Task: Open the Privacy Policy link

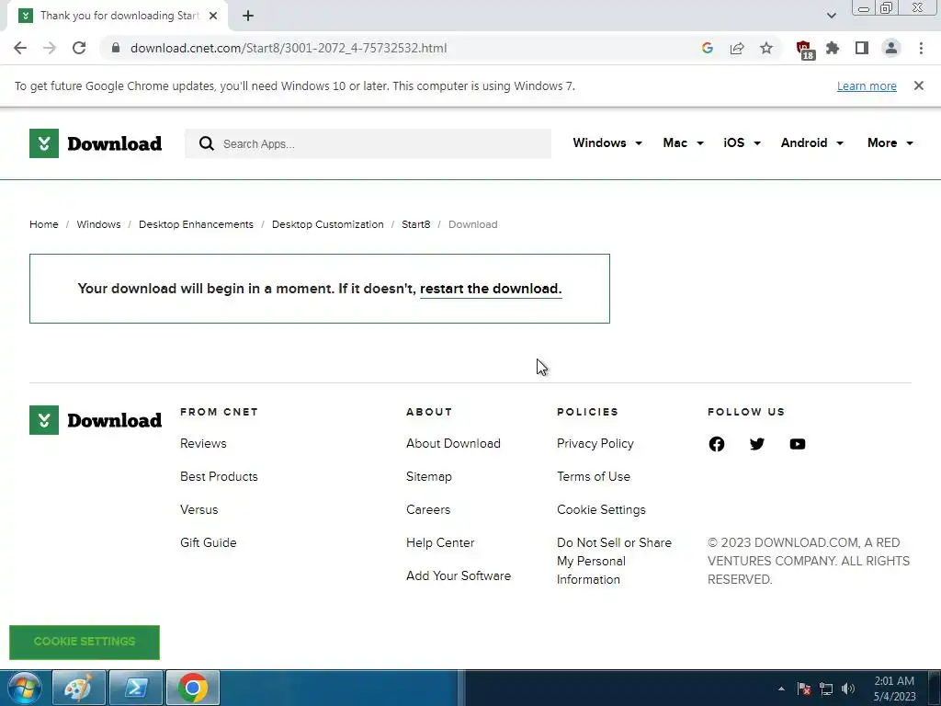Action: pyautogui.click(x=595, y=444)
